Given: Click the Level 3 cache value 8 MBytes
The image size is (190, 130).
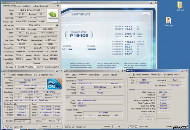Looking at the screenshot, I should click(46, 115).
